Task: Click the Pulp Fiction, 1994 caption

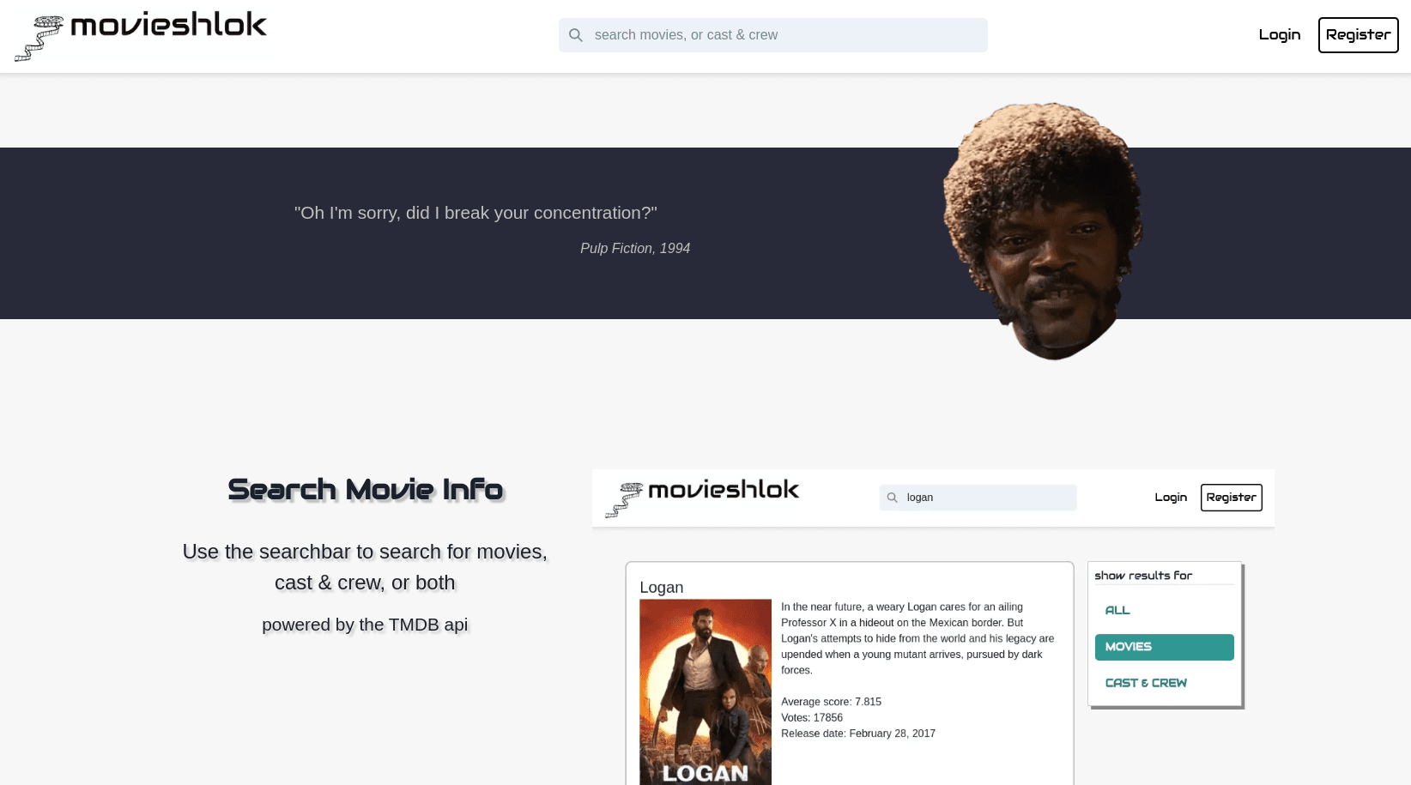Action: (x=635, y=248)
